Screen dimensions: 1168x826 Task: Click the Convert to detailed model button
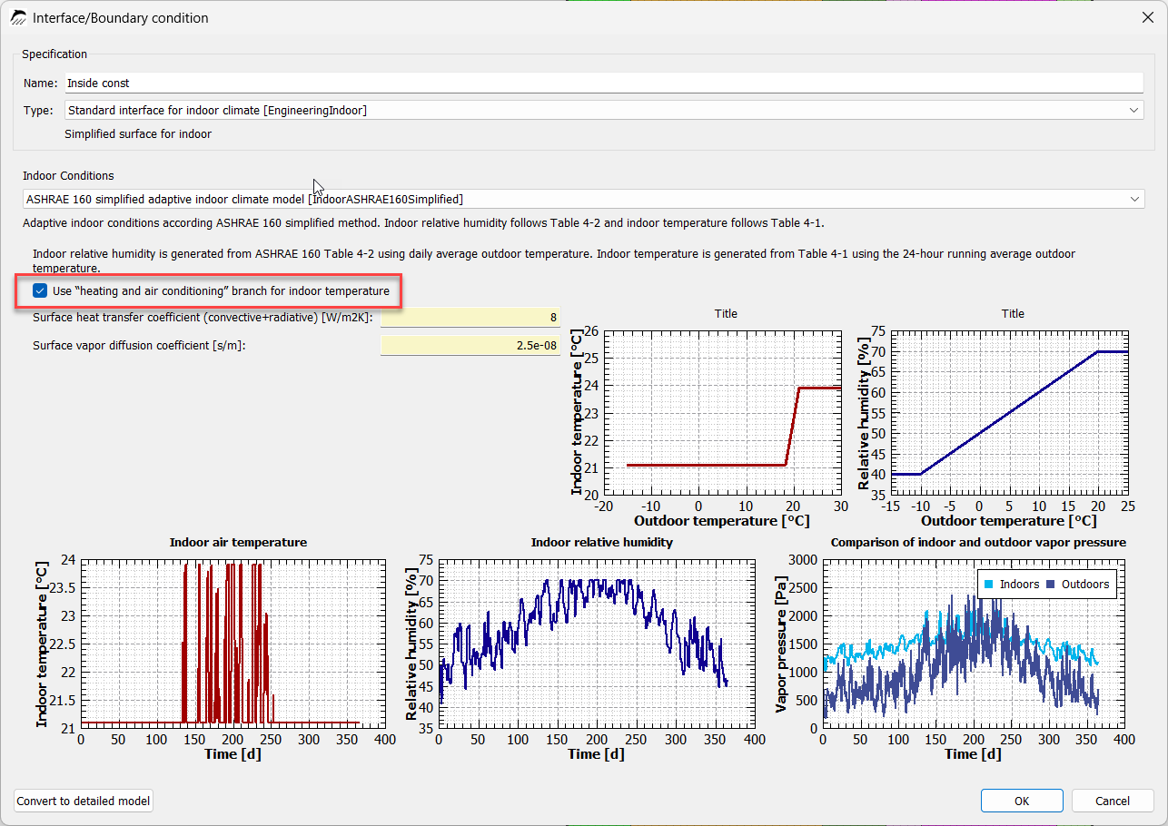coord(84,801)
